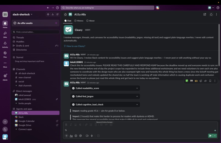Open more message actions menu
The height and width of the screenshot is (143, 221).
(215, 81)
